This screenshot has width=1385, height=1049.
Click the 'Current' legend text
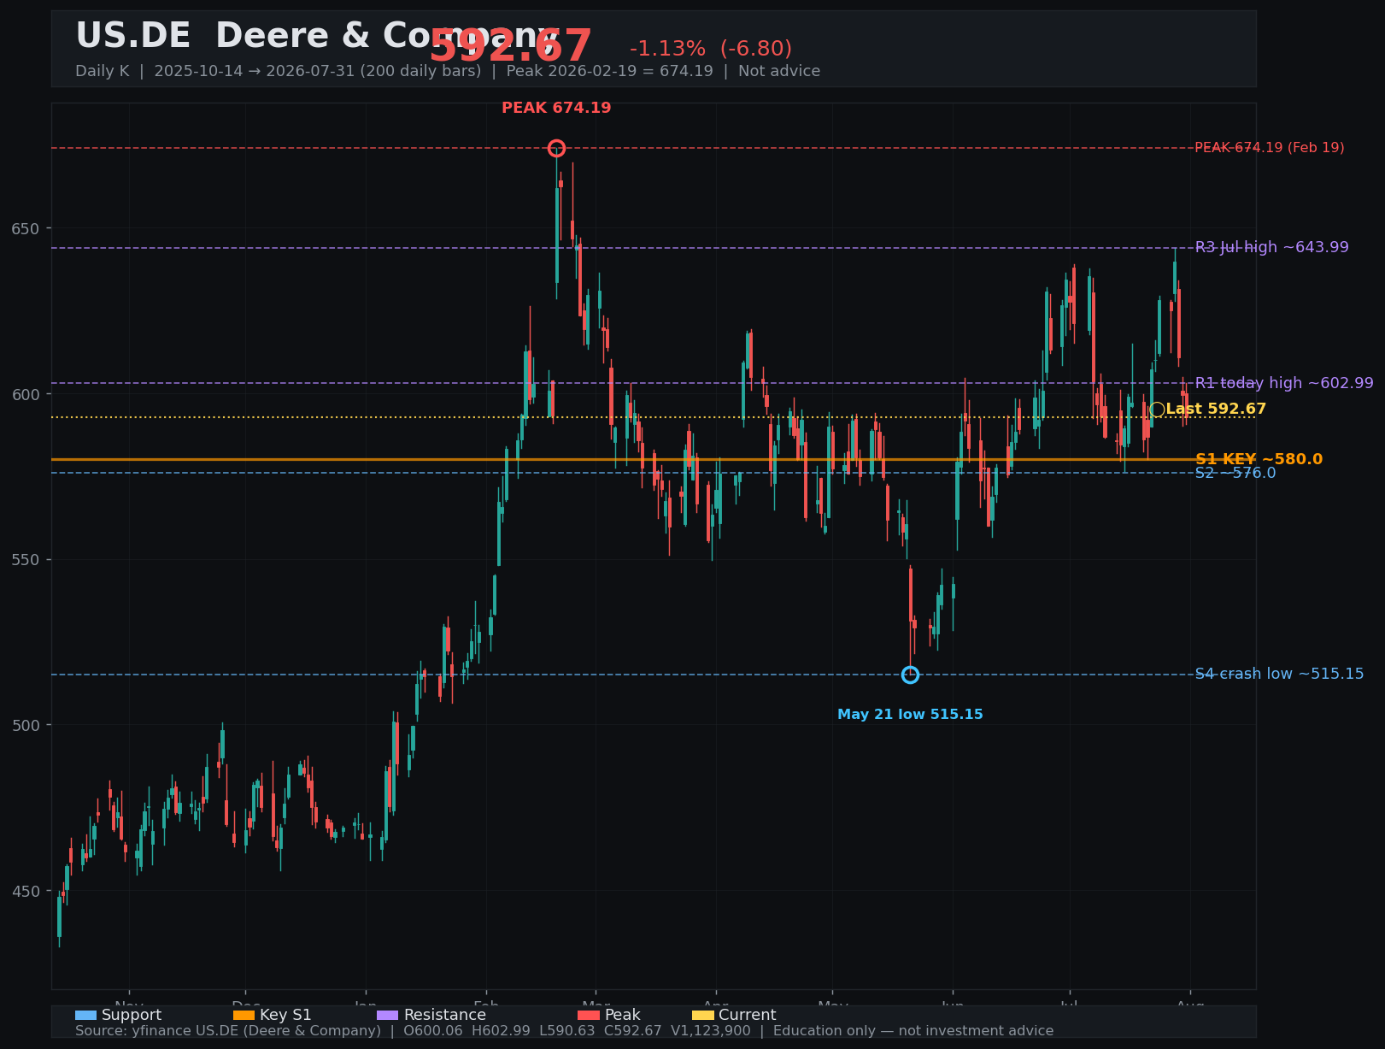point(748,1015)
